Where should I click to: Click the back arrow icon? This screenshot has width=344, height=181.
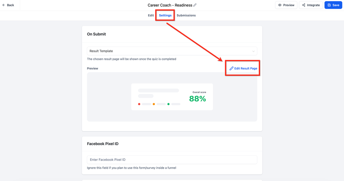pyautogui.click(x=4, y=5)
